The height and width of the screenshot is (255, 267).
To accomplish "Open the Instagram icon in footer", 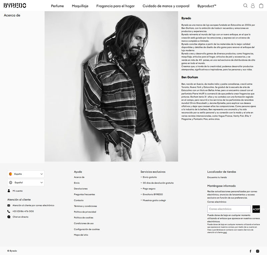I will coord(258,251).
